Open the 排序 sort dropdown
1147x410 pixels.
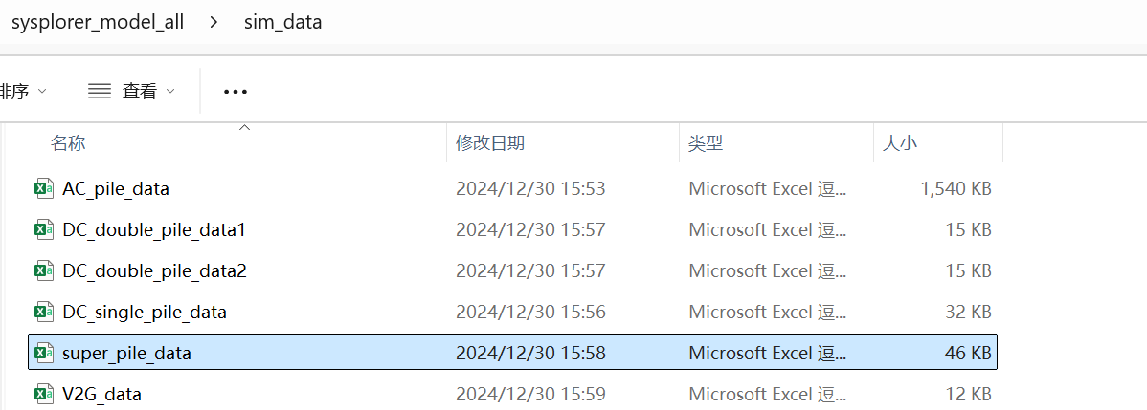[x=23, y=92]
